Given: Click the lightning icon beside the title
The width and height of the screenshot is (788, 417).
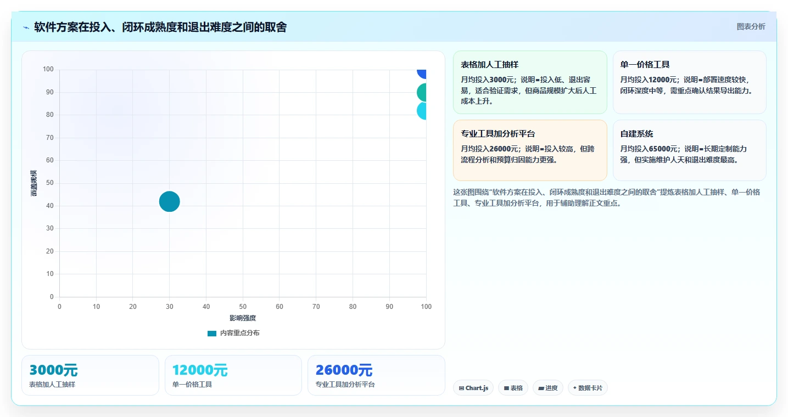Looking at the screenshot, I should pos(26,27).
